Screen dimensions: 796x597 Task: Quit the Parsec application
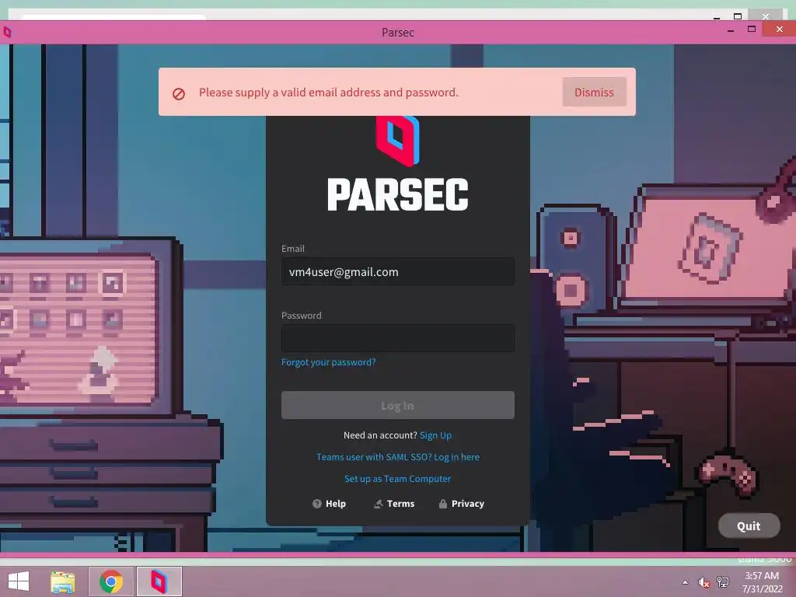pos(749,526)
